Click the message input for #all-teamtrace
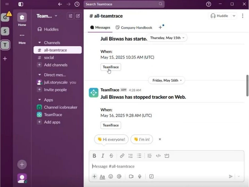The height and width of the screenshot is (187, 249). point(167,166)
